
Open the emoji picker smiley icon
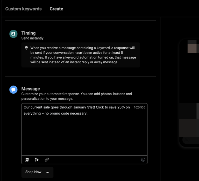click(143, 160)
